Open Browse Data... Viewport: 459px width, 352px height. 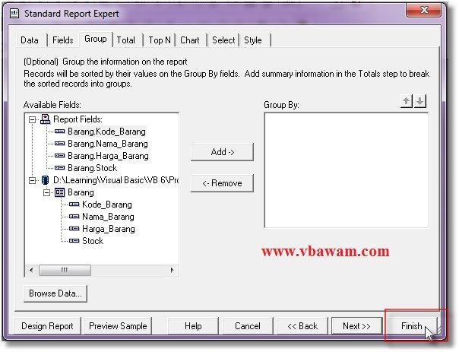55,293
